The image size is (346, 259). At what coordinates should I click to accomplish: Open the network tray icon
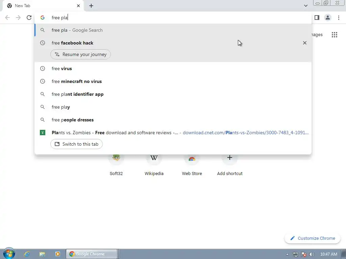(x=295, y=254)
